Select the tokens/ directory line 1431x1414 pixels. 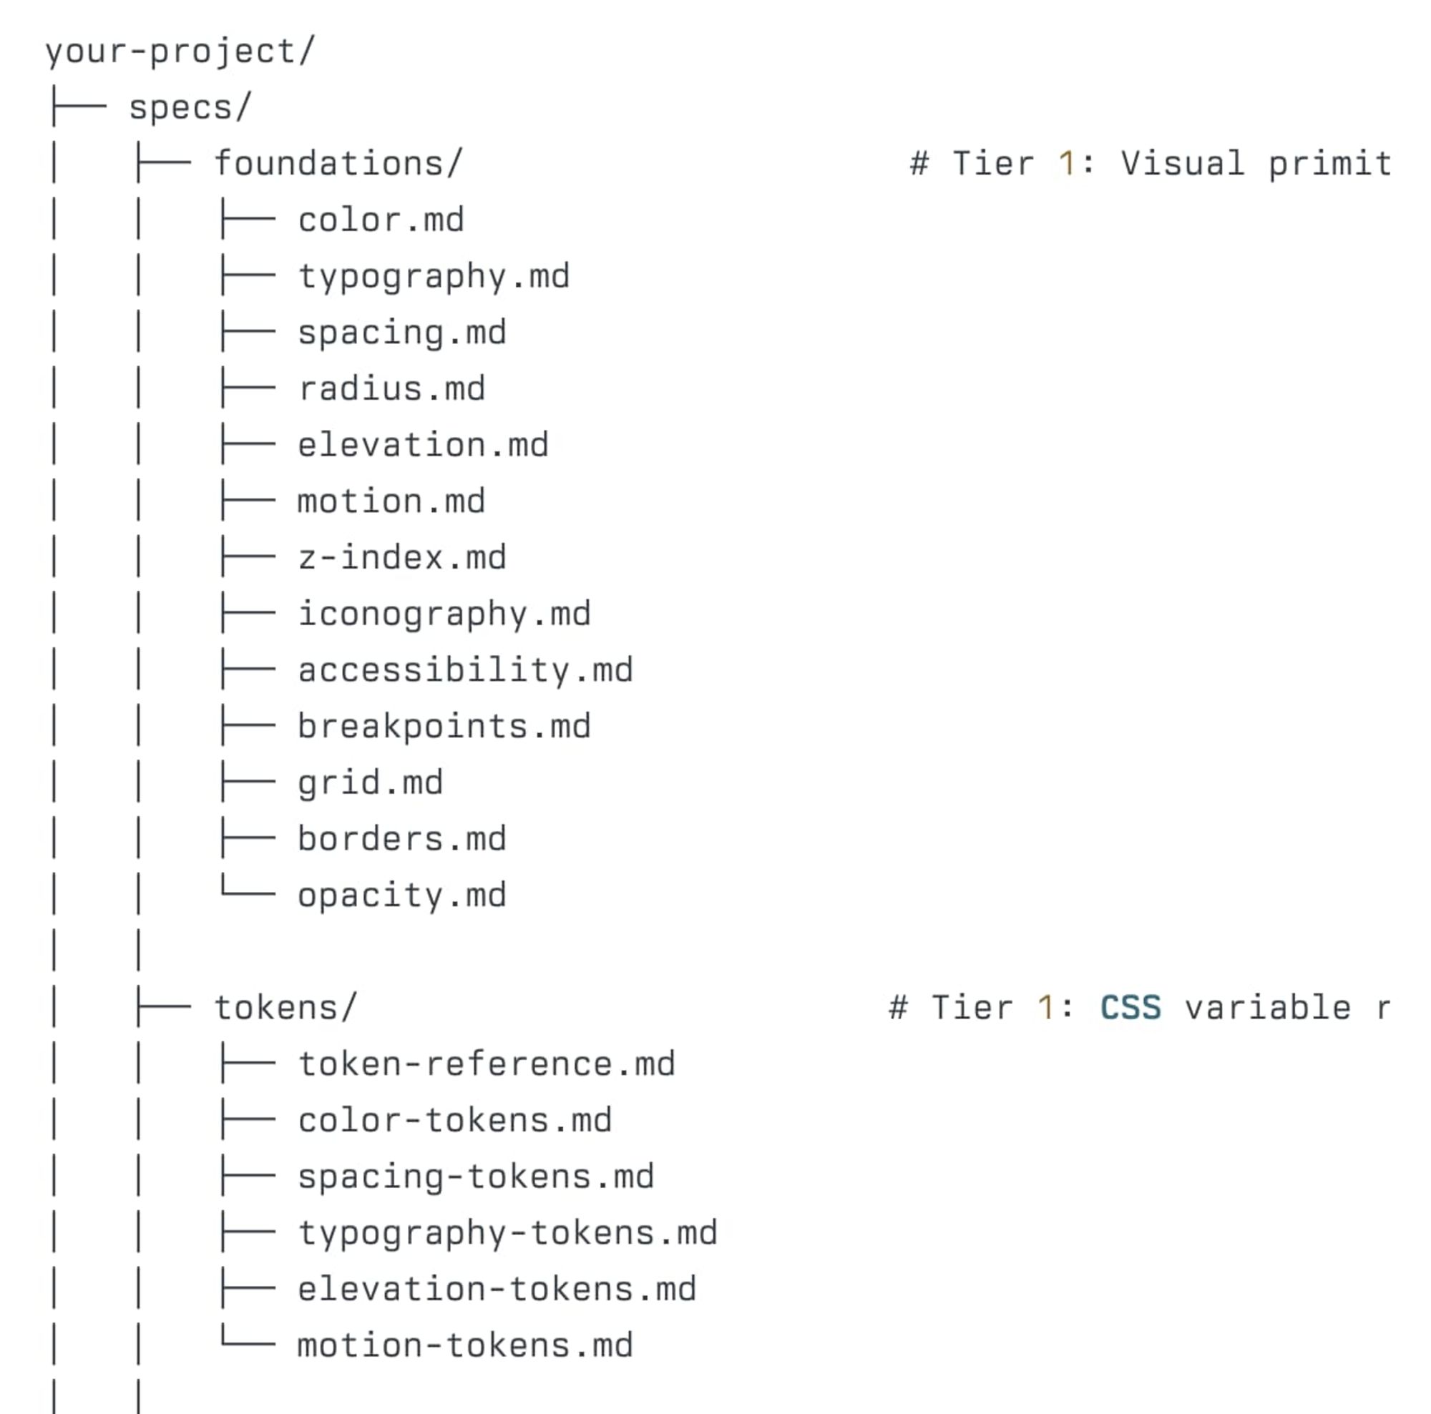pos(286,1008)
